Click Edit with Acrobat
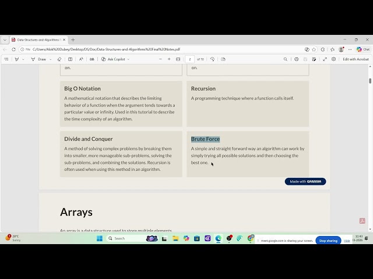This screenshot has width=373, height=279. [356, 59]
